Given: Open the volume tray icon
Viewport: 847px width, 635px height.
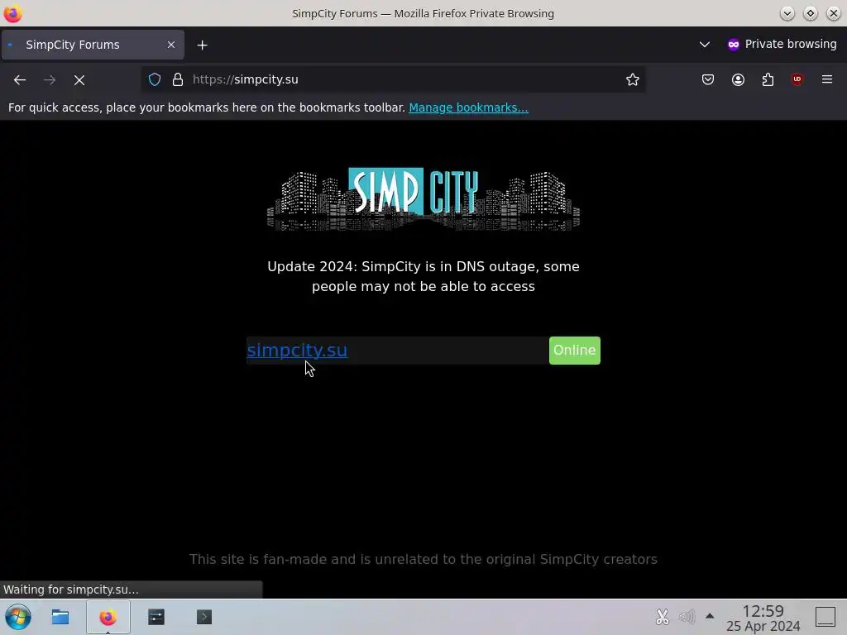Looking at the screenshot, I should 687,617.
